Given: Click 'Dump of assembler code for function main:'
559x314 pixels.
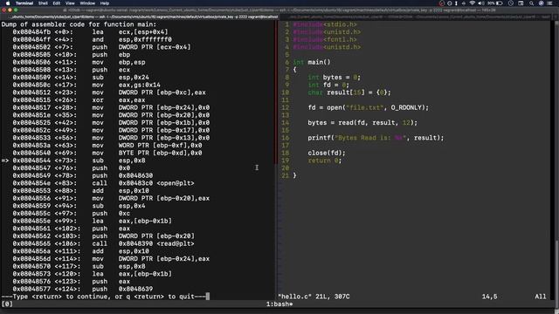Looking at the screenshot, I should click(x=79, y=24).
